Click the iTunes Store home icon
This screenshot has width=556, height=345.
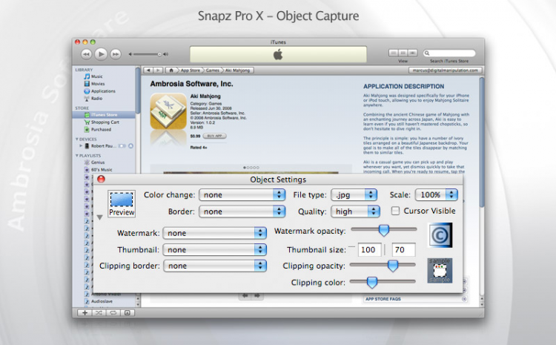[171, 70]
